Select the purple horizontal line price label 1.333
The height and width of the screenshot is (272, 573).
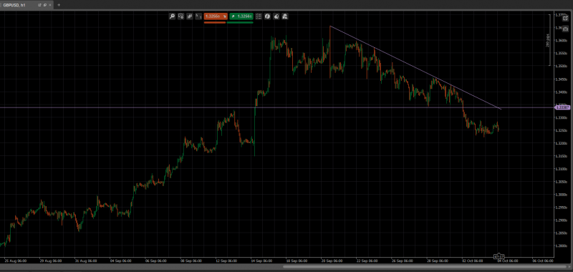click(563, 107)
